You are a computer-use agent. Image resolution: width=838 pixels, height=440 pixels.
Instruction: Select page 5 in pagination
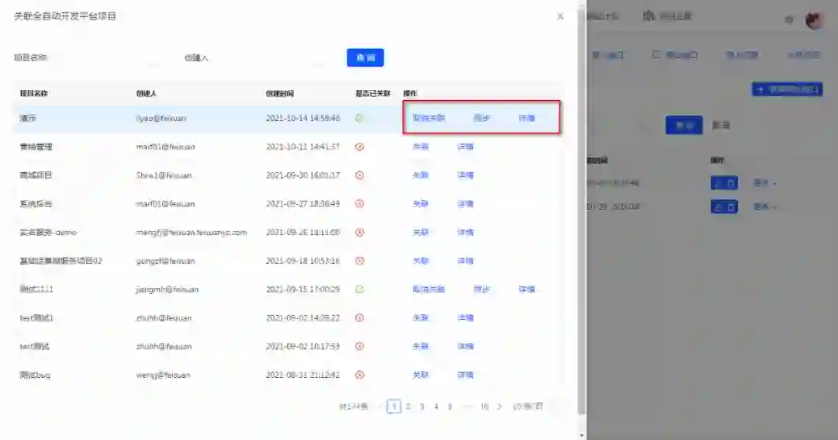click(x=450, y=407)
